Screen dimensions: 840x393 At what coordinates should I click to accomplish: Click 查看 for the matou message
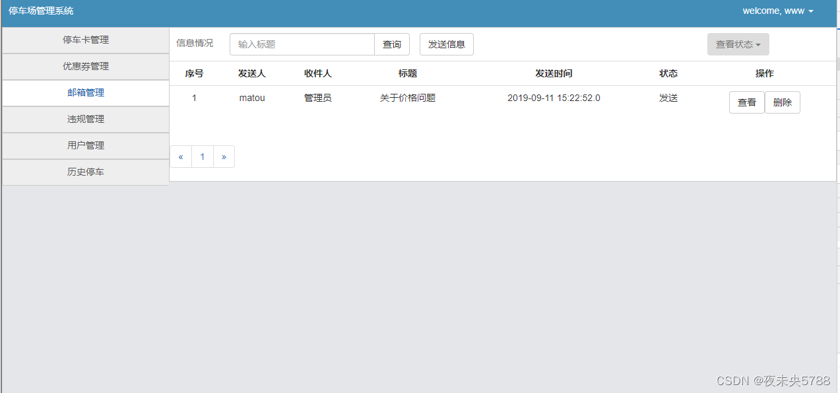click(x=747, y=102)
